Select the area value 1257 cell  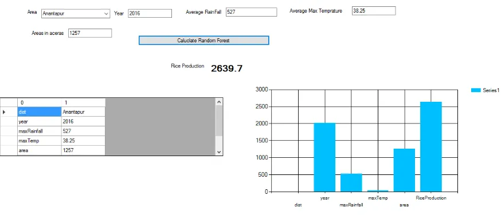[83, 150]
